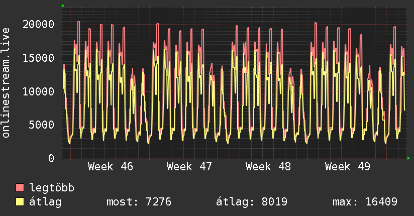This screenshot has width=414, height=216.
Task: Click the 20000 y-axis tick label
Action: click(x=39, y=24)
